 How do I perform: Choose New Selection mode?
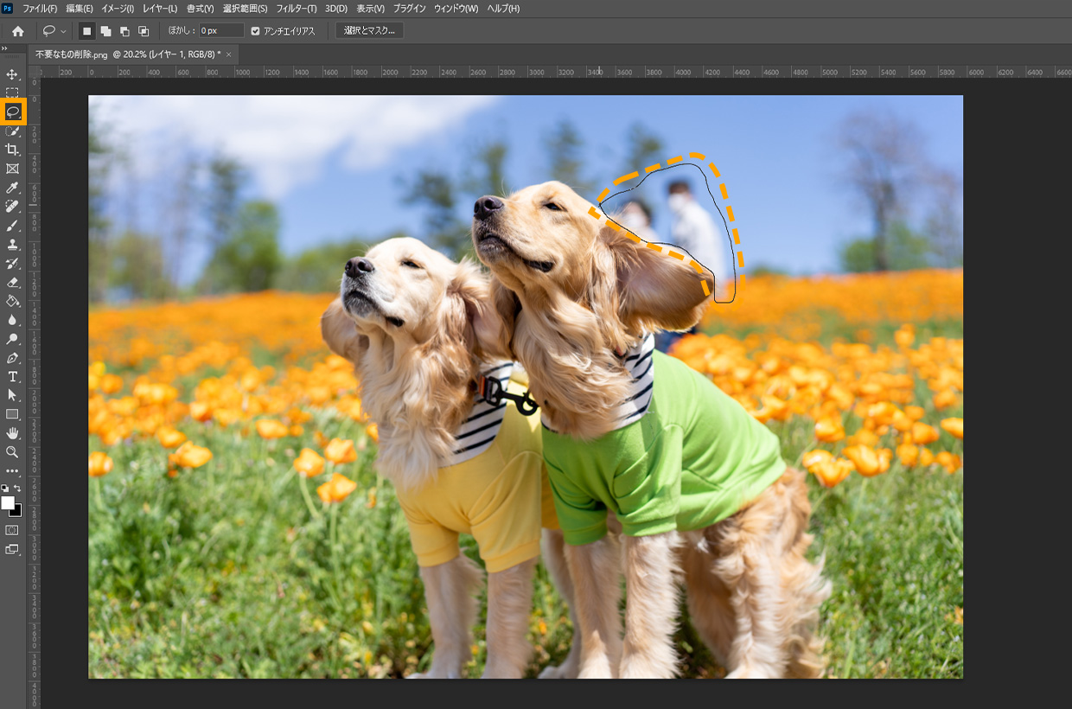86,31
